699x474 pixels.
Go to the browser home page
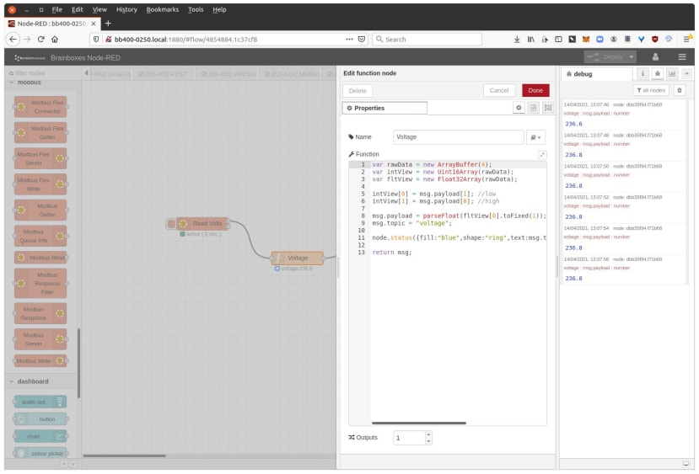55,40
